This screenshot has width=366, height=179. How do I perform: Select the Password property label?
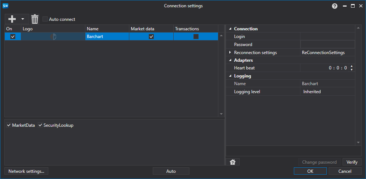pos(243,45)
